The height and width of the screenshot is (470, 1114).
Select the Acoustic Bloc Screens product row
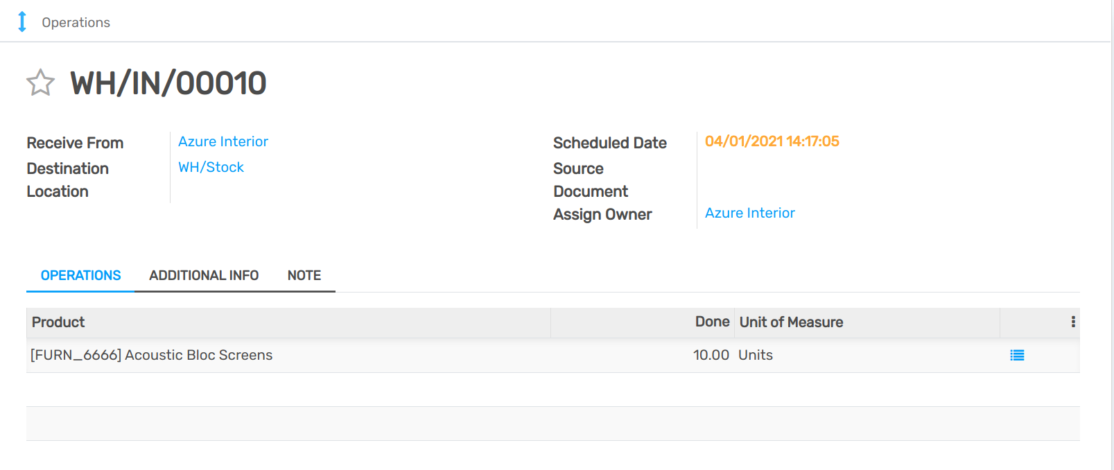point(151,355)
